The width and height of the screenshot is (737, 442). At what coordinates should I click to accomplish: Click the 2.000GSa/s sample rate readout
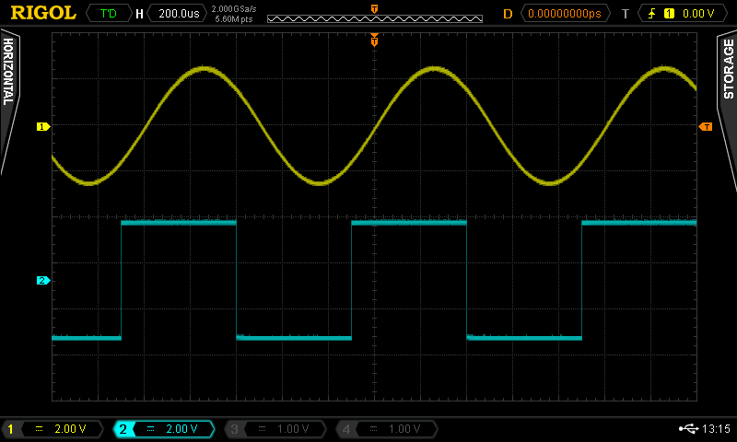pos(234,9)
